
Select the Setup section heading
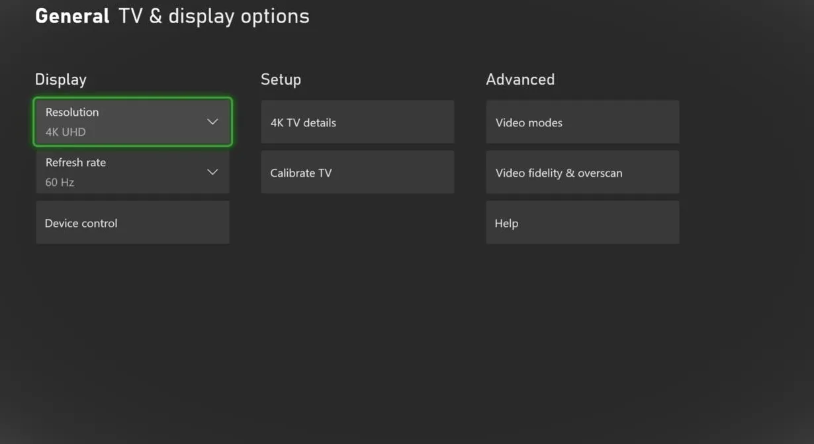click(x=281, y=79)
